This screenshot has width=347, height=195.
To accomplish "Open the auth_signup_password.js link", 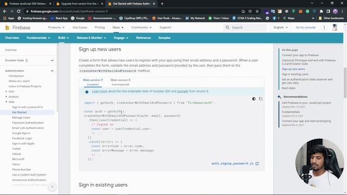I will pos(232,164).
